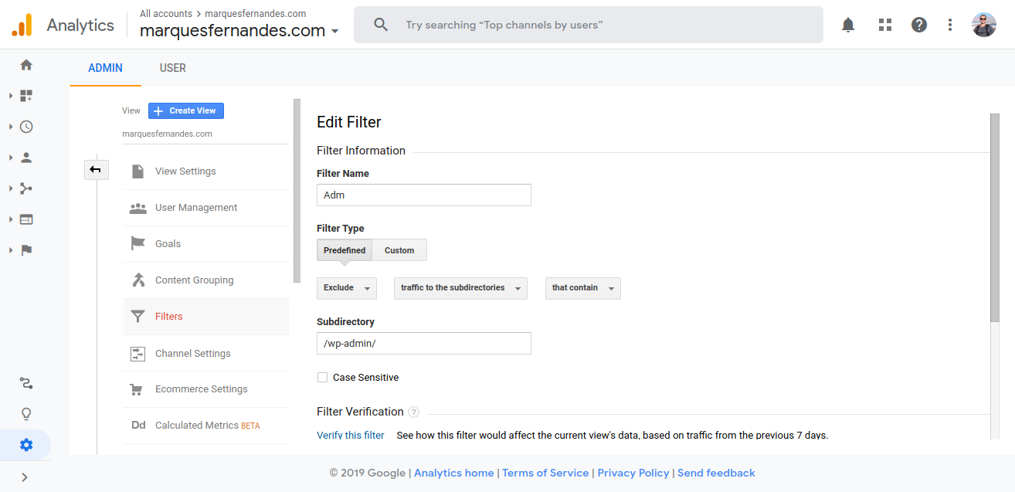Viewport: 1015px width, 492px height.
Task: Click the 'marquesfernandes.com' view name under Create View
Action: pos(167,134)
